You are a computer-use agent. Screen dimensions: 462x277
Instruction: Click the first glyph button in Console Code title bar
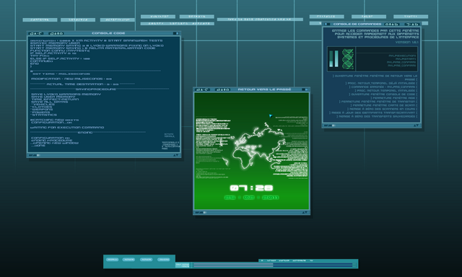pos(36,34)
